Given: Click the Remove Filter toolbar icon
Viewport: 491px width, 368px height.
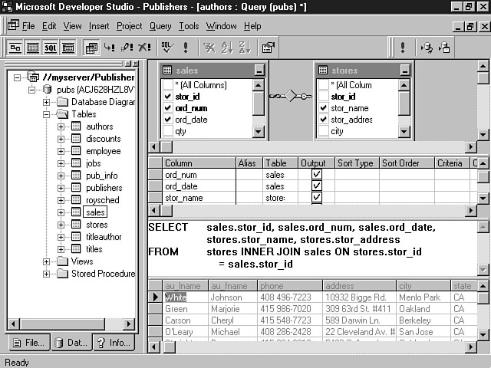Looking at the screenshot, I should click(208, 48).
